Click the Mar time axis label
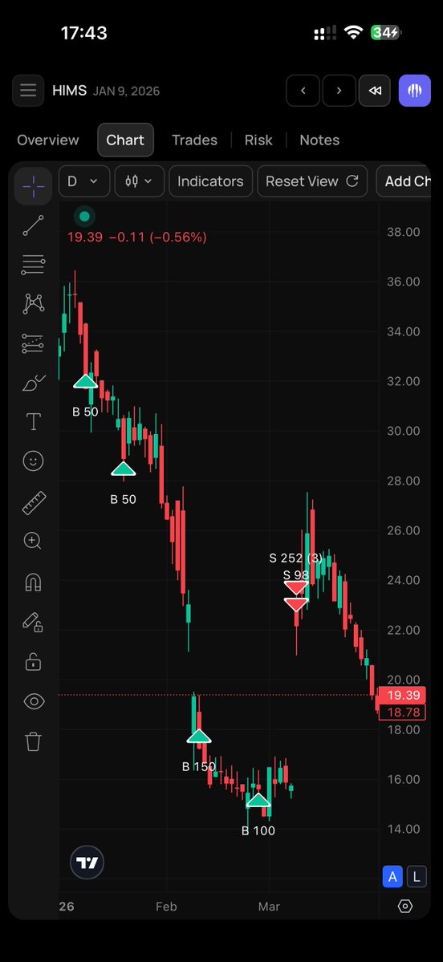This screenshot has width=443, height=962. pos(270,906)
